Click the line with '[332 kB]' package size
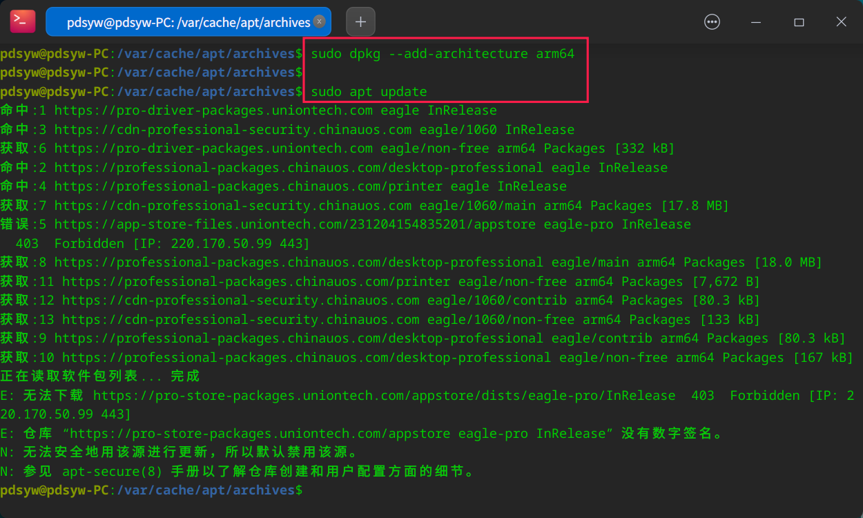Screen dimensions: 863x518 tap(338, 148)
